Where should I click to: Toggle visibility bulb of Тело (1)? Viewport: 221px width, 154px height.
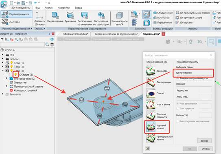coord(11,63)
